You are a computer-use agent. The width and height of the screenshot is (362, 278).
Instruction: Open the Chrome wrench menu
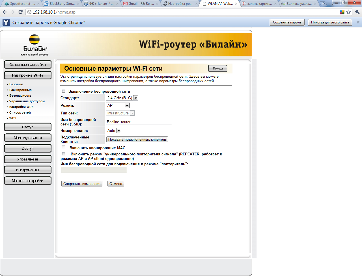click(x=357, y=12)
